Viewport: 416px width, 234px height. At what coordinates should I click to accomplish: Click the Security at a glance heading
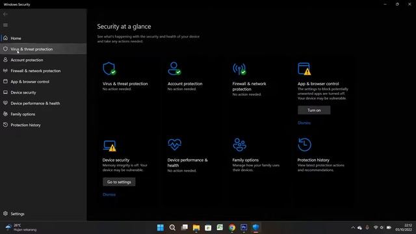124,27
